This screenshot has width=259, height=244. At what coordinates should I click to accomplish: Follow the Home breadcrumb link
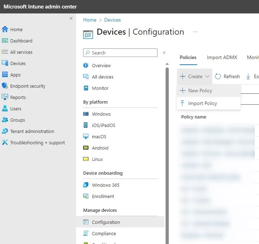pyautogui.click(x=90, y=20)
